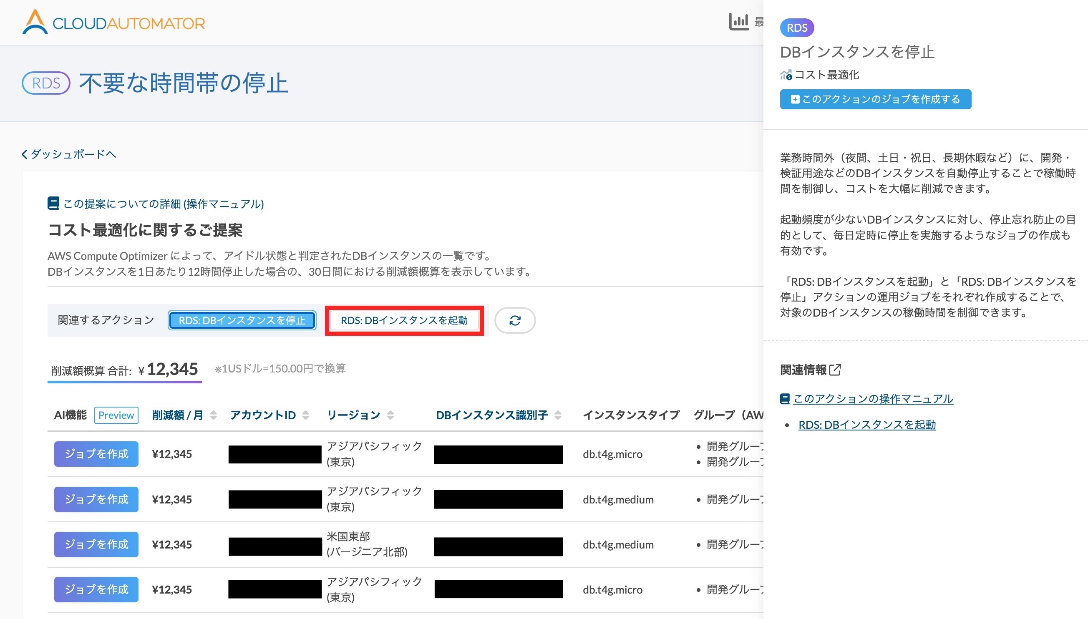Click the Cloud Automator logo
Screen dimensions: 1088x619
113,22
